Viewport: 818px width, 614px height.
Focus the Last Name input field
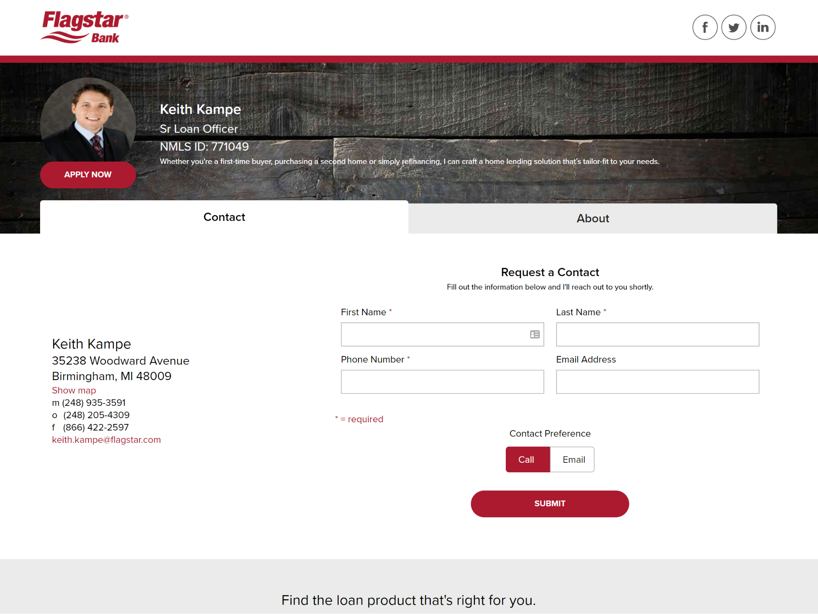point(658,334)
